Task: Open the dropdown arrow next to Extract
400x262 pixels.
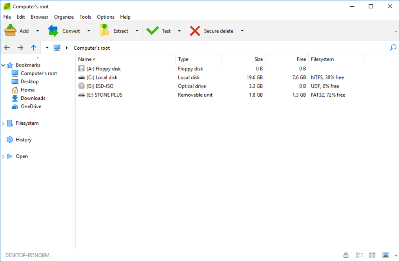Action: pyautogui.click(x=137, y=31)
